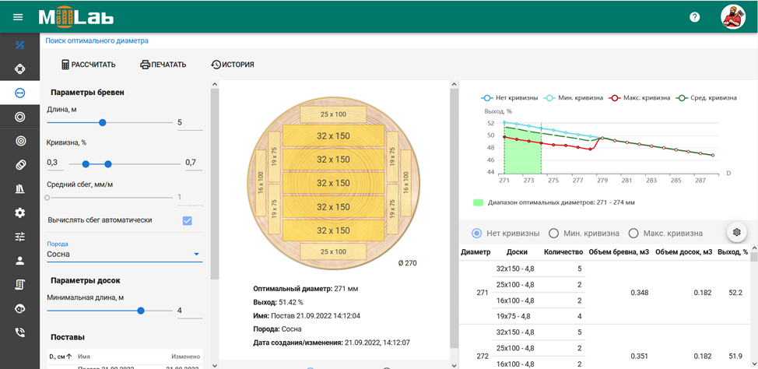Open the ИСТОРИЯ menu item
Screen dimensions: 758x369
(233, 65)
